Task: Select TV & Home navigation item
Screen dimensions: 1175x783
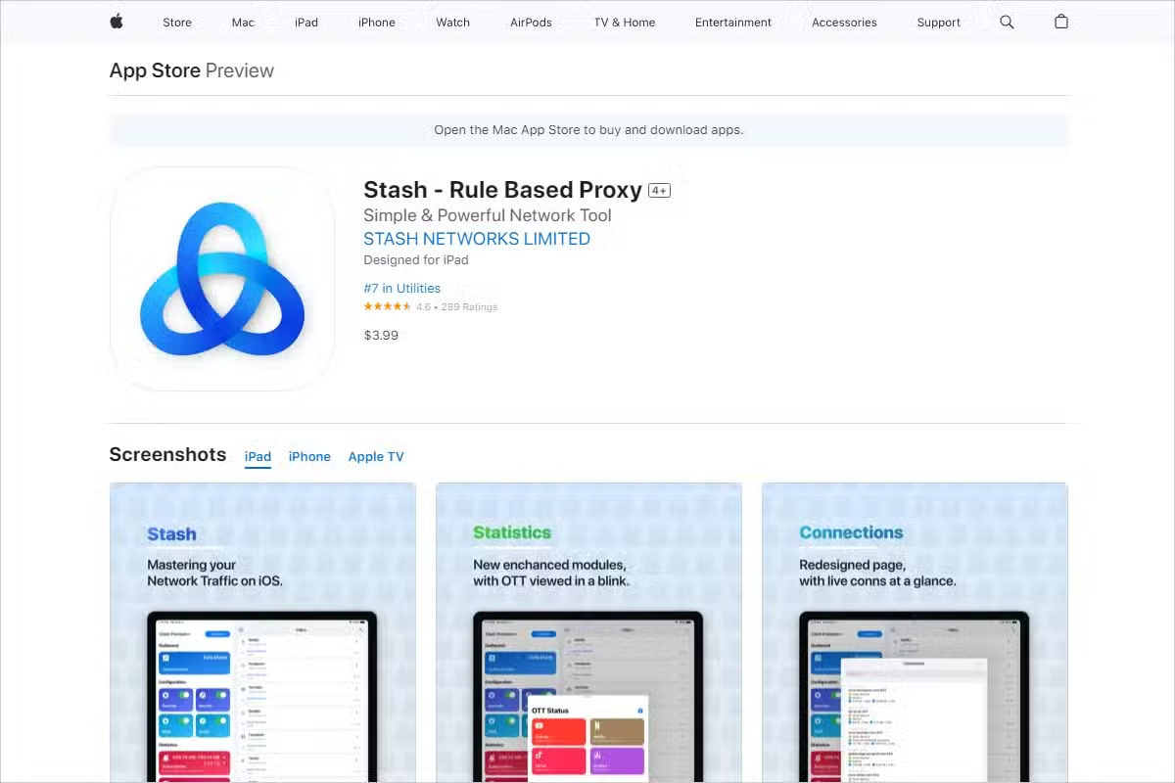Action: tap(625, 23)
